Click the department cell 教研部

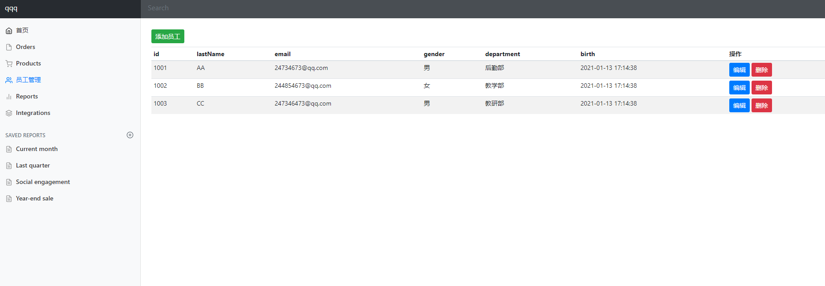coord(495,103)
